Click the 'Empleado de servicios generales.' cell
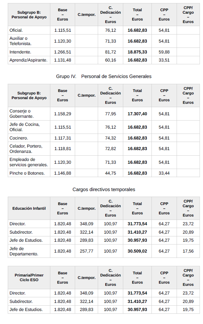This screenshot has height=324, width=203. [29, 162]
